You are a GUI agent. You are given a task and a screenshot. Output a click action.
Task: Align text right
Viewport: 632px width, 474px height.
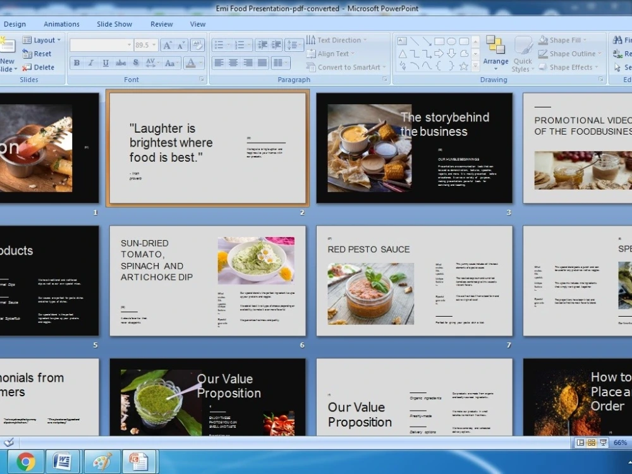(248, 63)
